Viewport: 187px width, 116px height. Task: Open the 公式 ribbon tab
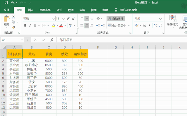point(59,10)
